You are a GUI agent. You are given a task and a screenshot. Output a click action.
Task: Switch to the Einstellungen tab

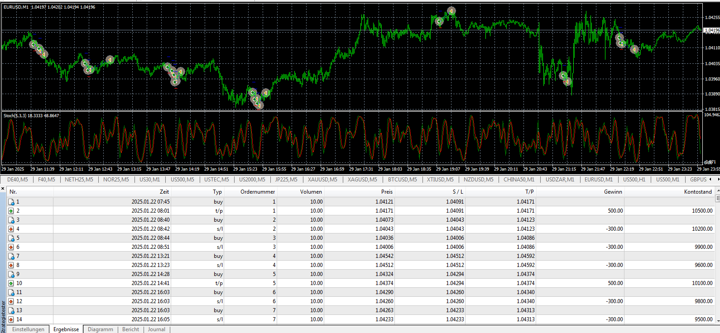tap(28, 329)
